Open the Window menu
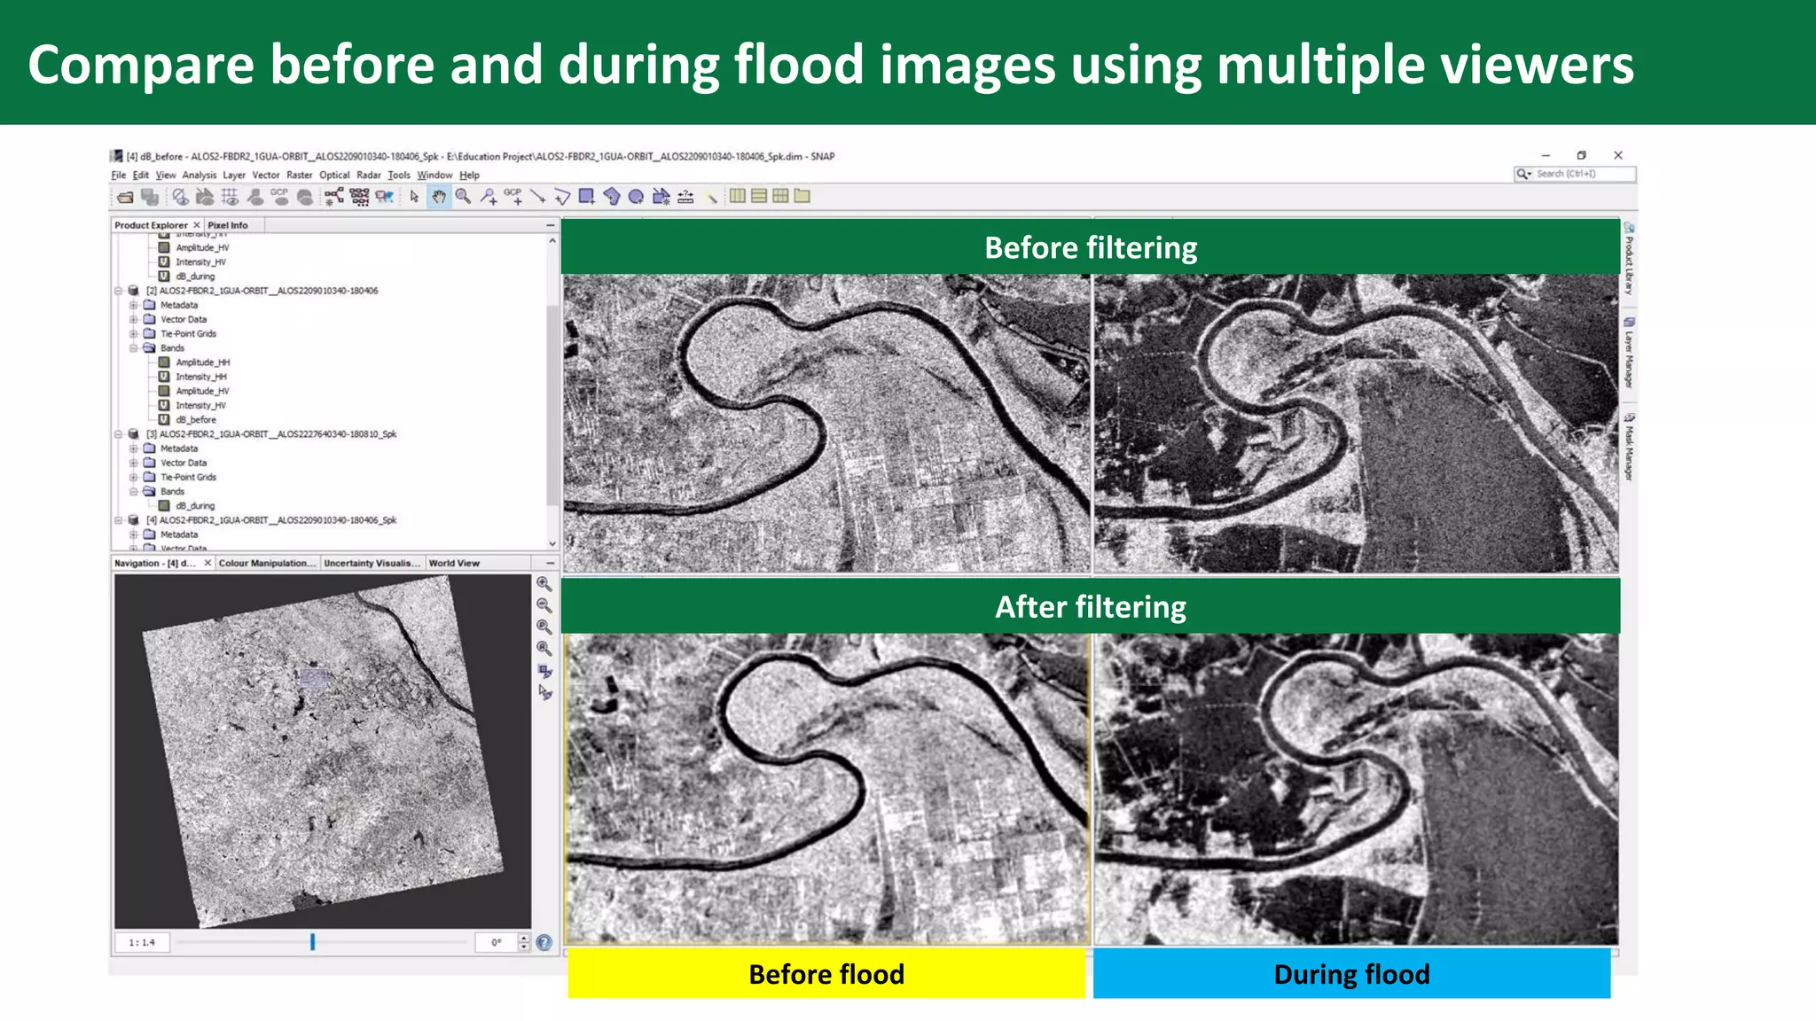 click(434, 175)
